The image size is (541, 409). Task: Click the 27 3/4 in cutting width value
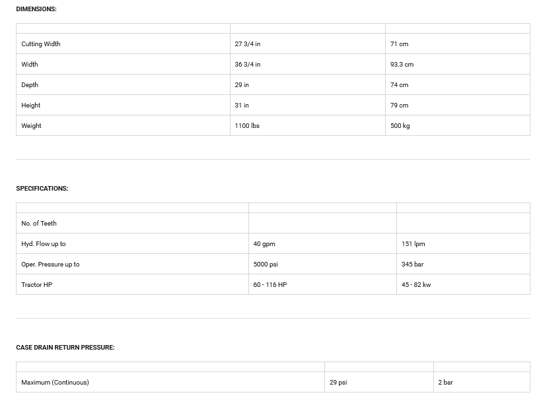click(248, 44)
